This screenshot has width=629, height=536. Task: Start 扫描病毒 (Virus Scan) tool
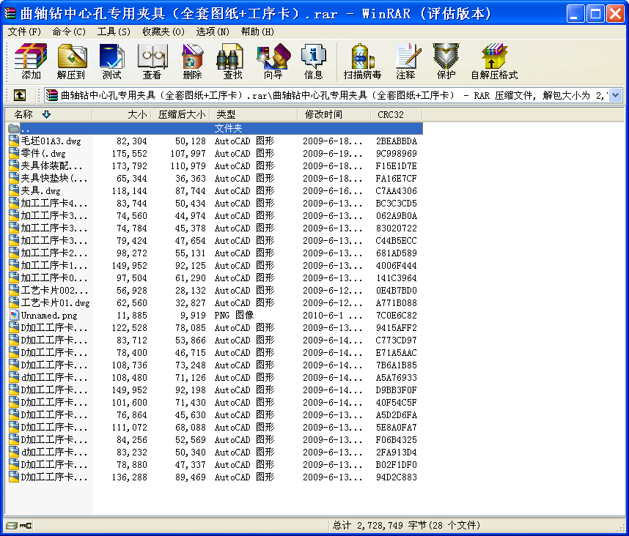click(x=362, y=61)
